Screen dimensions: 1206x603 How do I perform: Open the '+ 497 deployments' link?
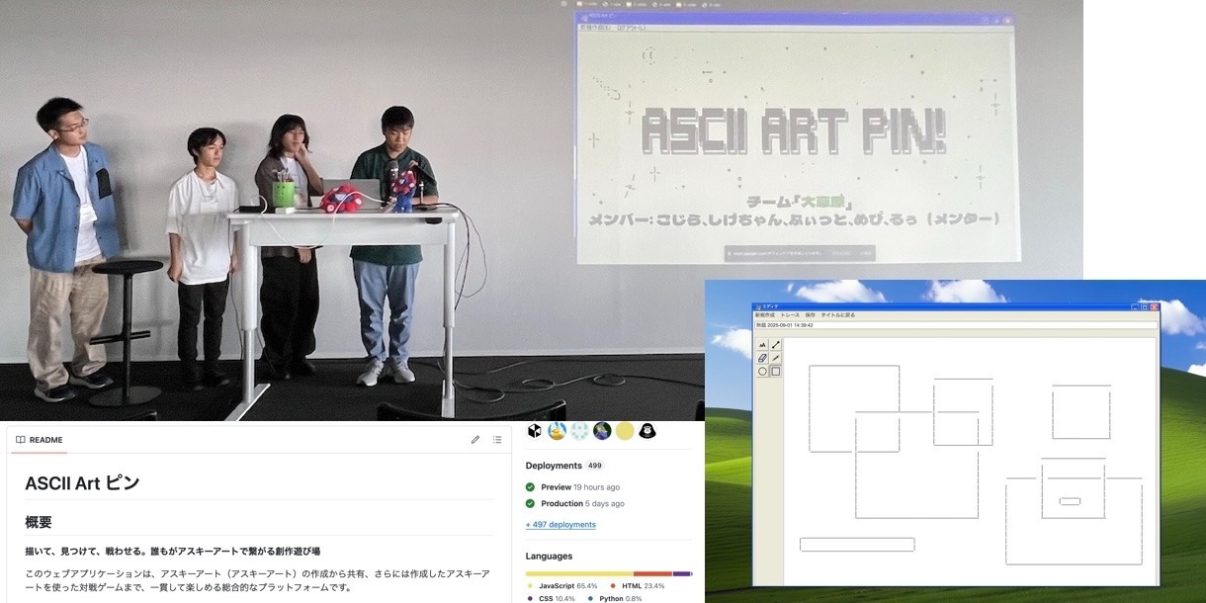pyautogui.click(x=560, y=525)
